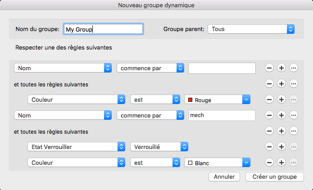This screenshot has width=313, height=190.
Task: Focus the Nom du groupe text field
Action: 104,29
